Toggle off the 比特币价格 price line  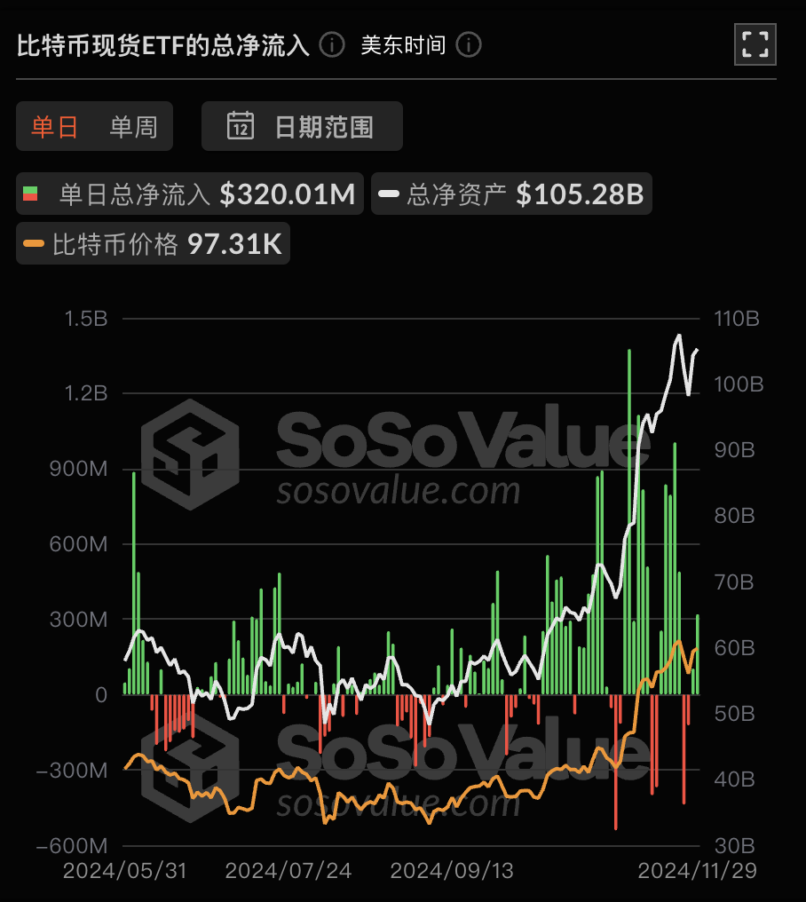[x=151, y=242]
